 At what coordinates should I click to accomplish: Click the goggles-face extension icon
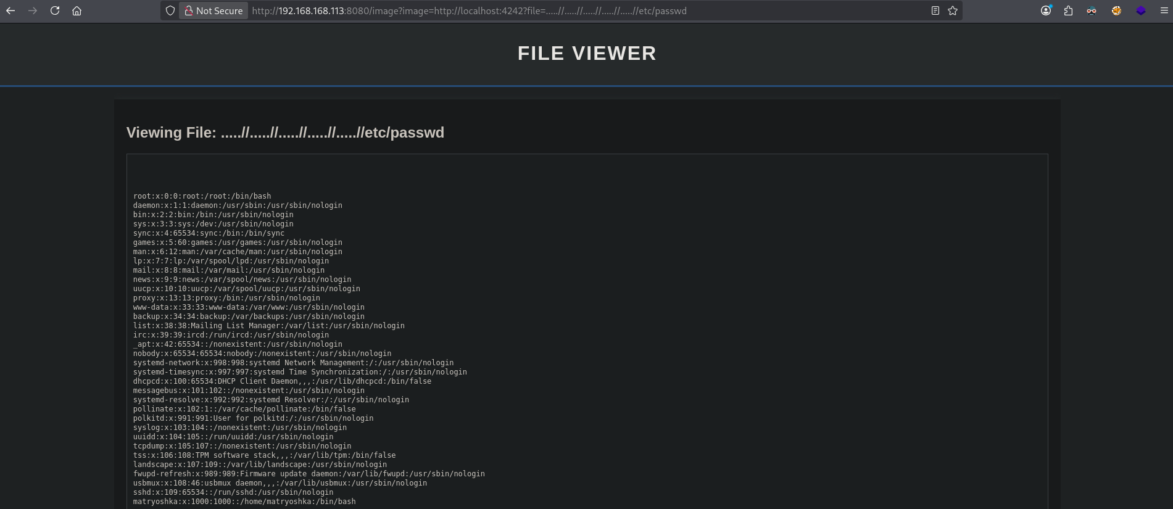tap(1092, 10)
